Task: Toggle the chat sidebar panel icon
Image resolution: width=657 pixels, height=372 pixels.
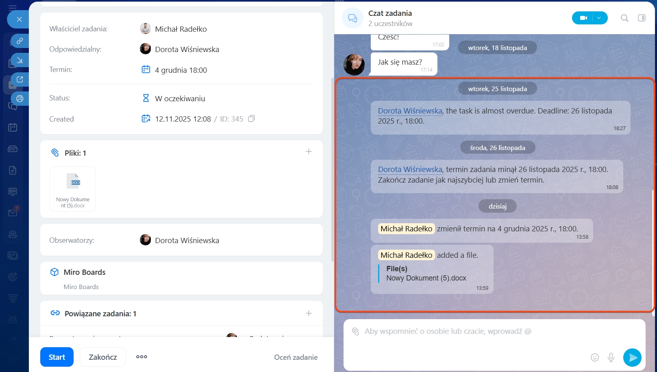Action: (642, 18)
